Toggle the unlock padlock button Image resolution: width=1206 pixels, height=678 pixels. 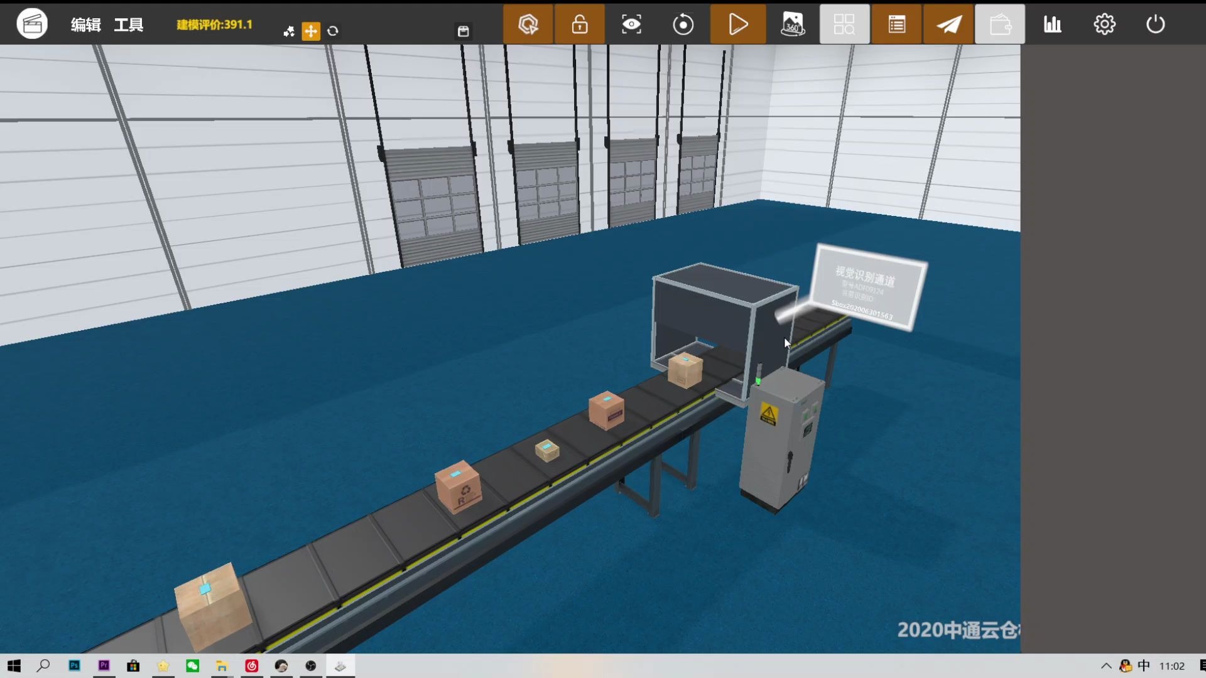pyautogui.click(x=580, y=24)
